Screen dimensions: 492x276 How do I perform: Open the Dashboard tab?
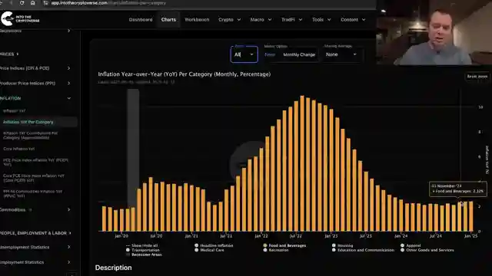pyautogui.click(x=141, y=19)
